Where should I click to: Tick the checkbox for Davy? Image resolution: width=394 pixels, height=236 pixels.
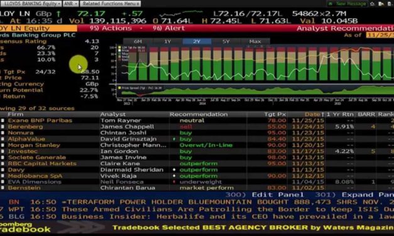[x=3, y=169]
